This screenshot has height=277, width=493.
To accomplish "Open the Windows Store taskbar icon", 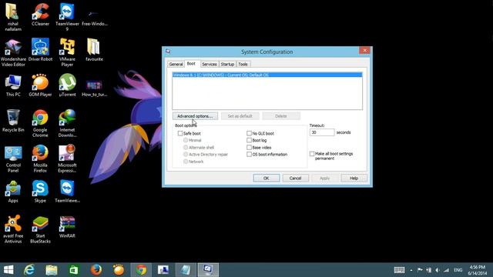I will [74, 270].
